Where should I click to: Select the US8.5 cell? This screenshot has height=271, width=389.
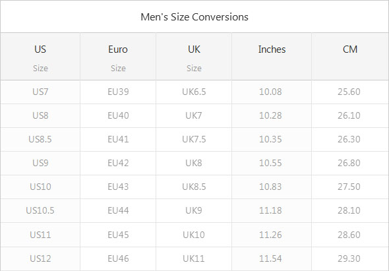(x=40, y=139)
